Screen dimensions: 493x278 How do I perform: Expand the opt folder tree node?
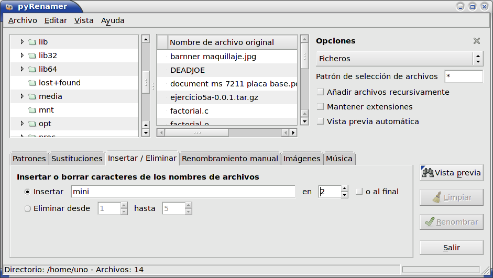21,124
